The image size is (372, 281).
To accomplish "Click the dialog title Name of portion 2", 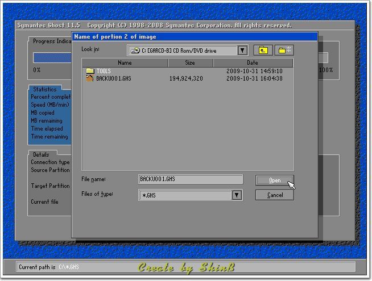I will pos(115,37).
